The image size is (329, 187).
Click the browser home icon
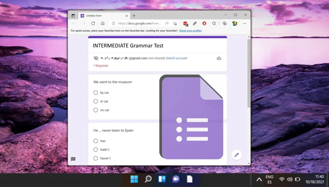pyautogui.click(x=103, y=23)
